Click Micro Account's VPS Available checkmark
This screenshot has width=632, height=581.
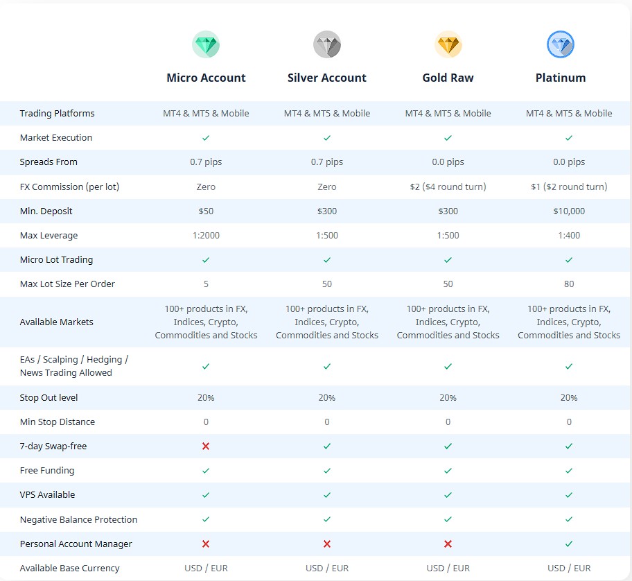pos(206,495)
